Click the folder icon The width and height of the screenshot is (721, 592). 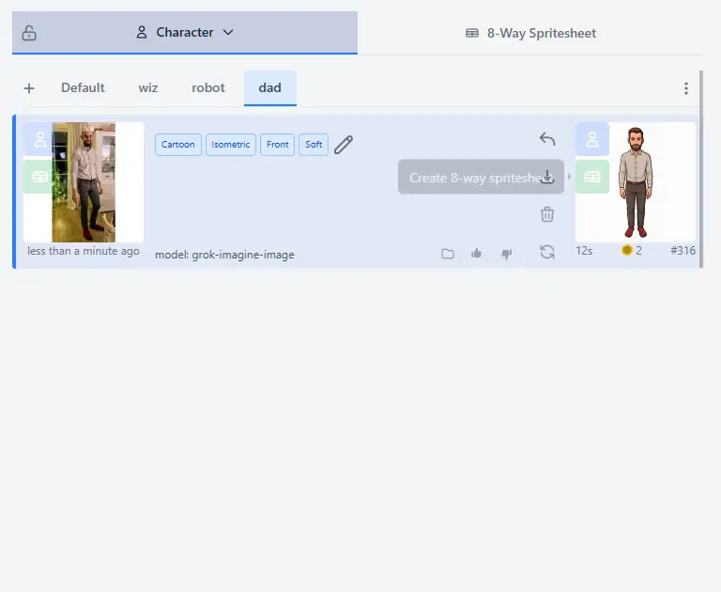tap(448, 254)
